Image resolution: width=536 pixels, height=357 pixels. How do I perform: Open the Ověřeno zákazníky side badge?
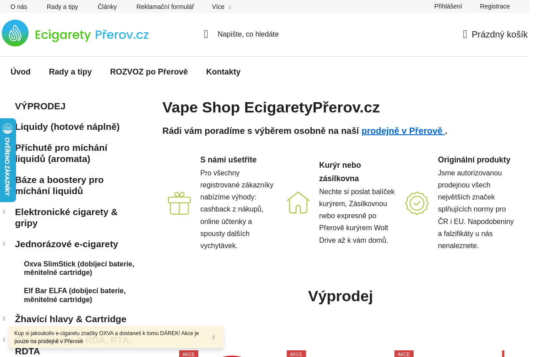pos(8,160)
